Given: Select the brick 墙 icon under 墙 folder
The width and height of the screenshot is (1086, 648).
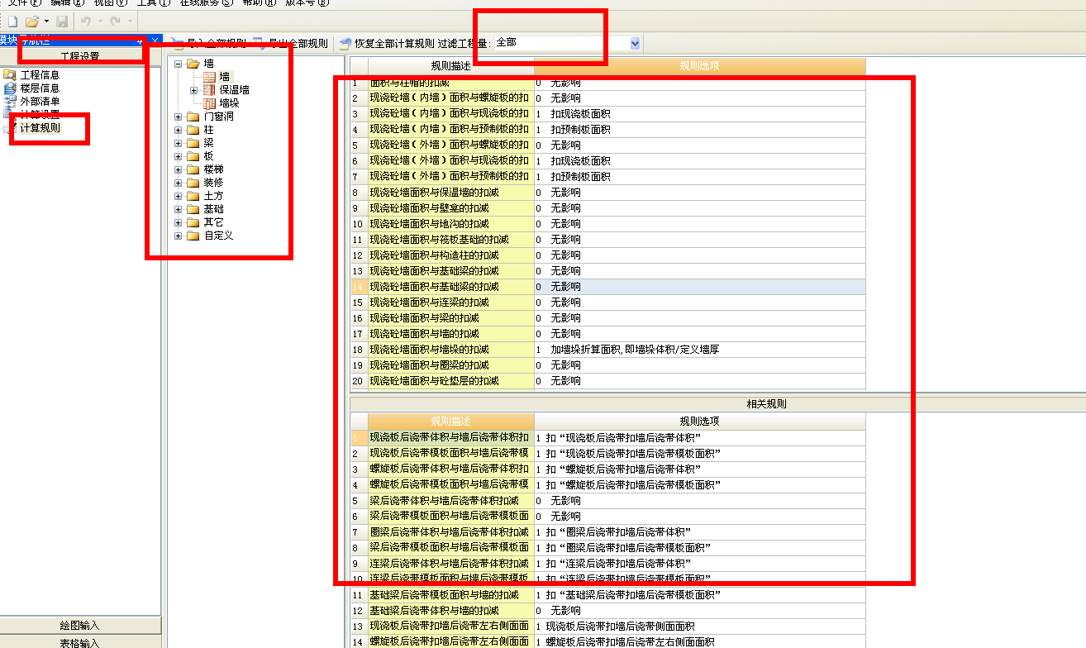Looking at the screenshot, I should coord(210,77).
